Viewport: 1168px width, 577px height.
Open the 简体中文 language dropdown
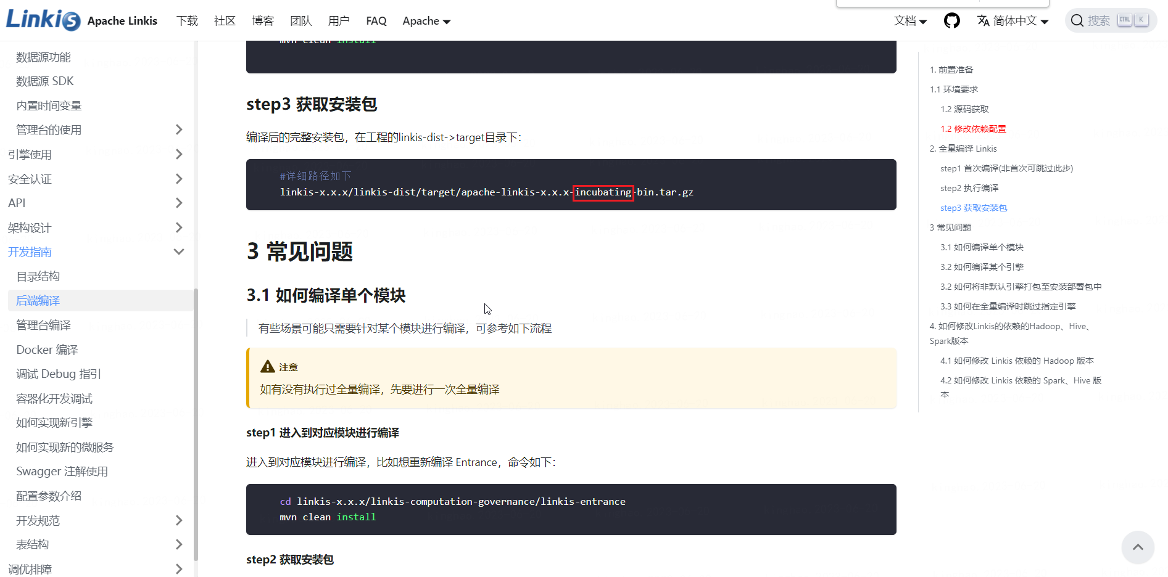point(1013,21)
